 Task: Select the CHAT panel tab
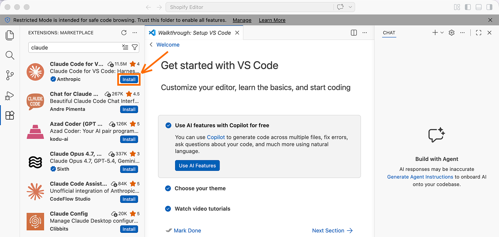389,33
